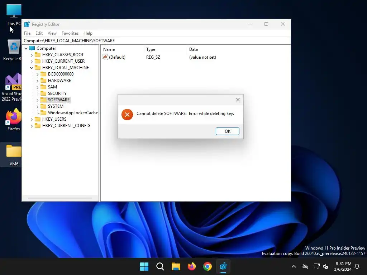Viewport: 367px width, 275px height.
Task: Select the HKEY_USERS label
Action: pos(54,119)
